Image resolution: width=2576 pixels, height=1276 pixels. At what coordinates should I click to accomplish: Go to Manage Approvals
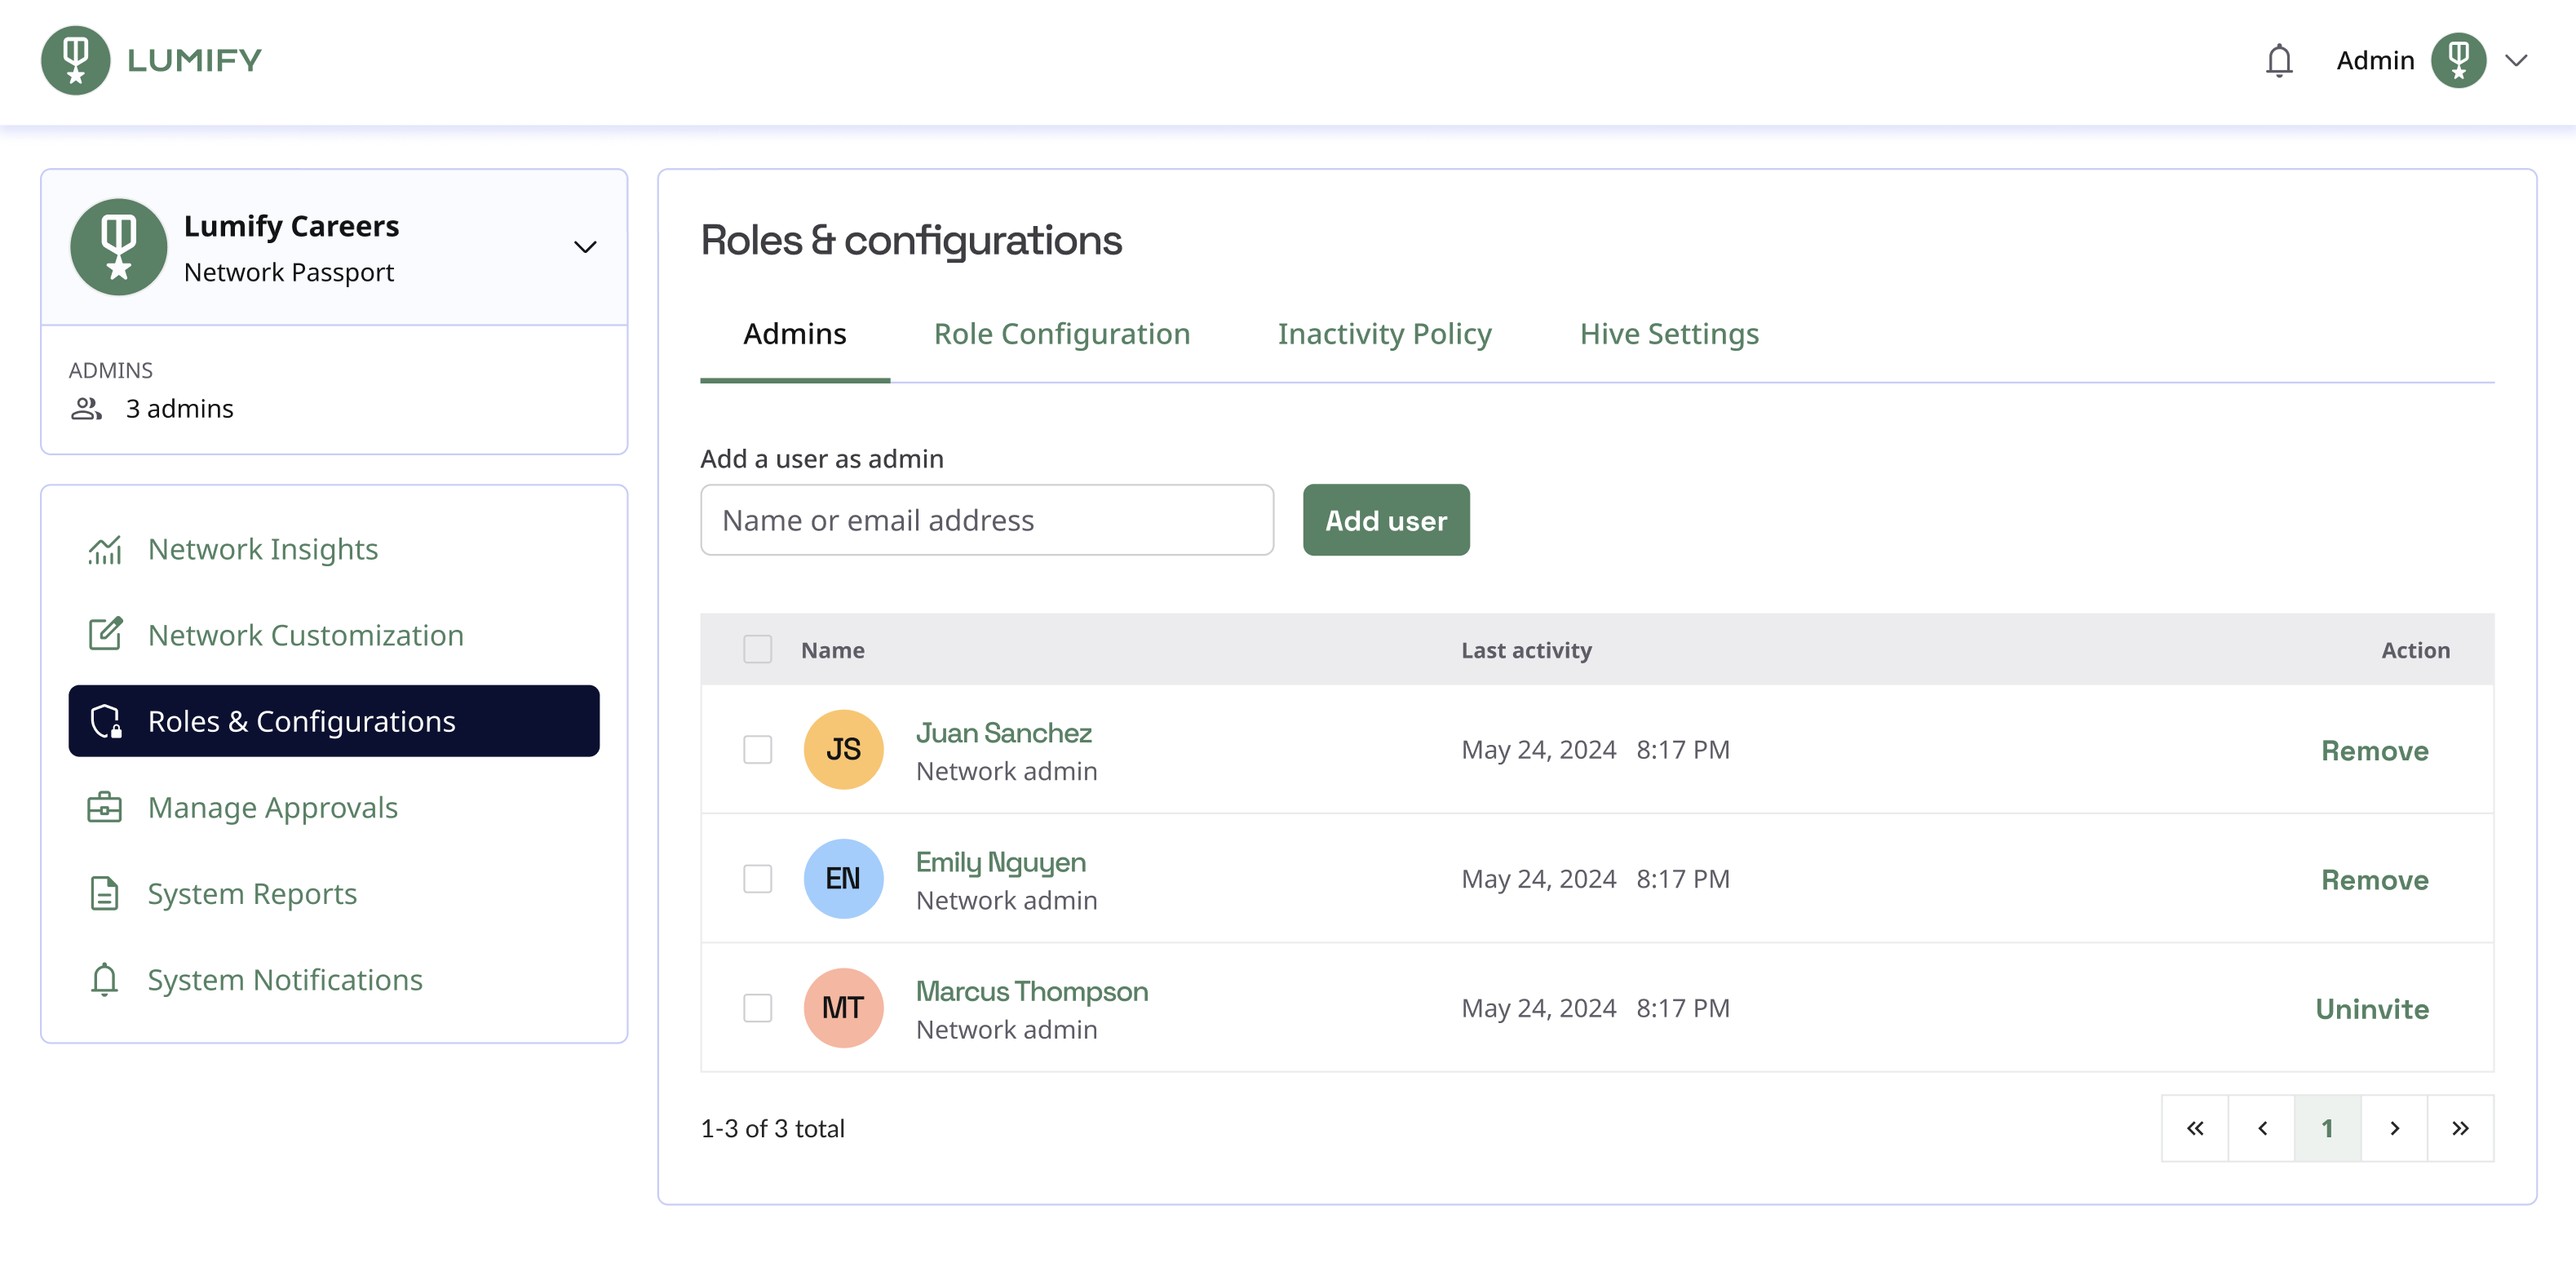pyautogui.click(x=334, y=807)
